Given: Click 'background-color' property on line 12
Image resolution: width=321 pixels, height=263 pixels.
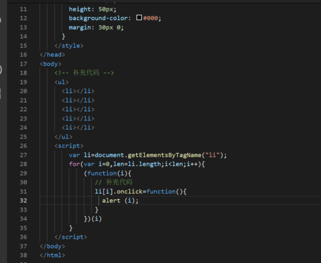Looking at the screenshot, I should pyautogui.click(x=98, y=18).
